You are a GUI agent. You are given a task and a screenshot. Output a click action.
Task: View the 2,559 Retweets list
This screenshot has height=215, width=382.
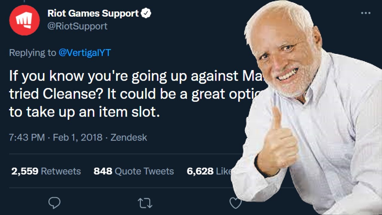coord(46,171)
